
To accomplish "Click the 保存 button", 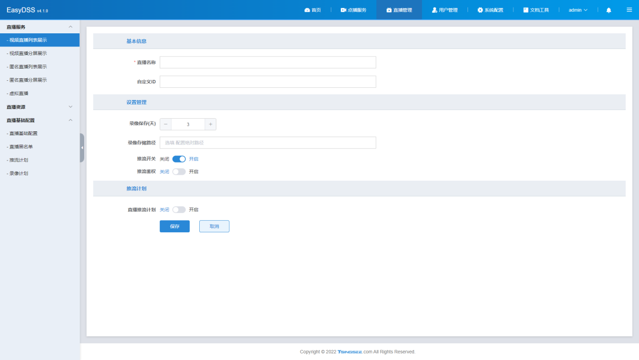I will [x=175, y=226].
